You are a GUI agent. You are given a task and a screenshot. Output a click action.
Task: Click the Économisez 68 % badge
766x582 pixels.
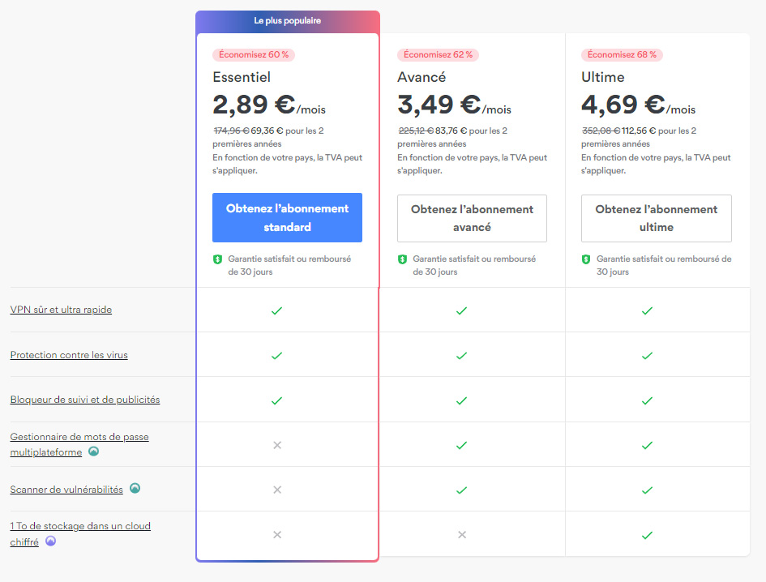[622, 55]
